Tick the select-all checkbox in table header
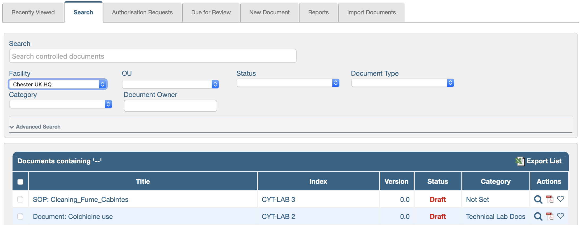 [x=20, y=182]
